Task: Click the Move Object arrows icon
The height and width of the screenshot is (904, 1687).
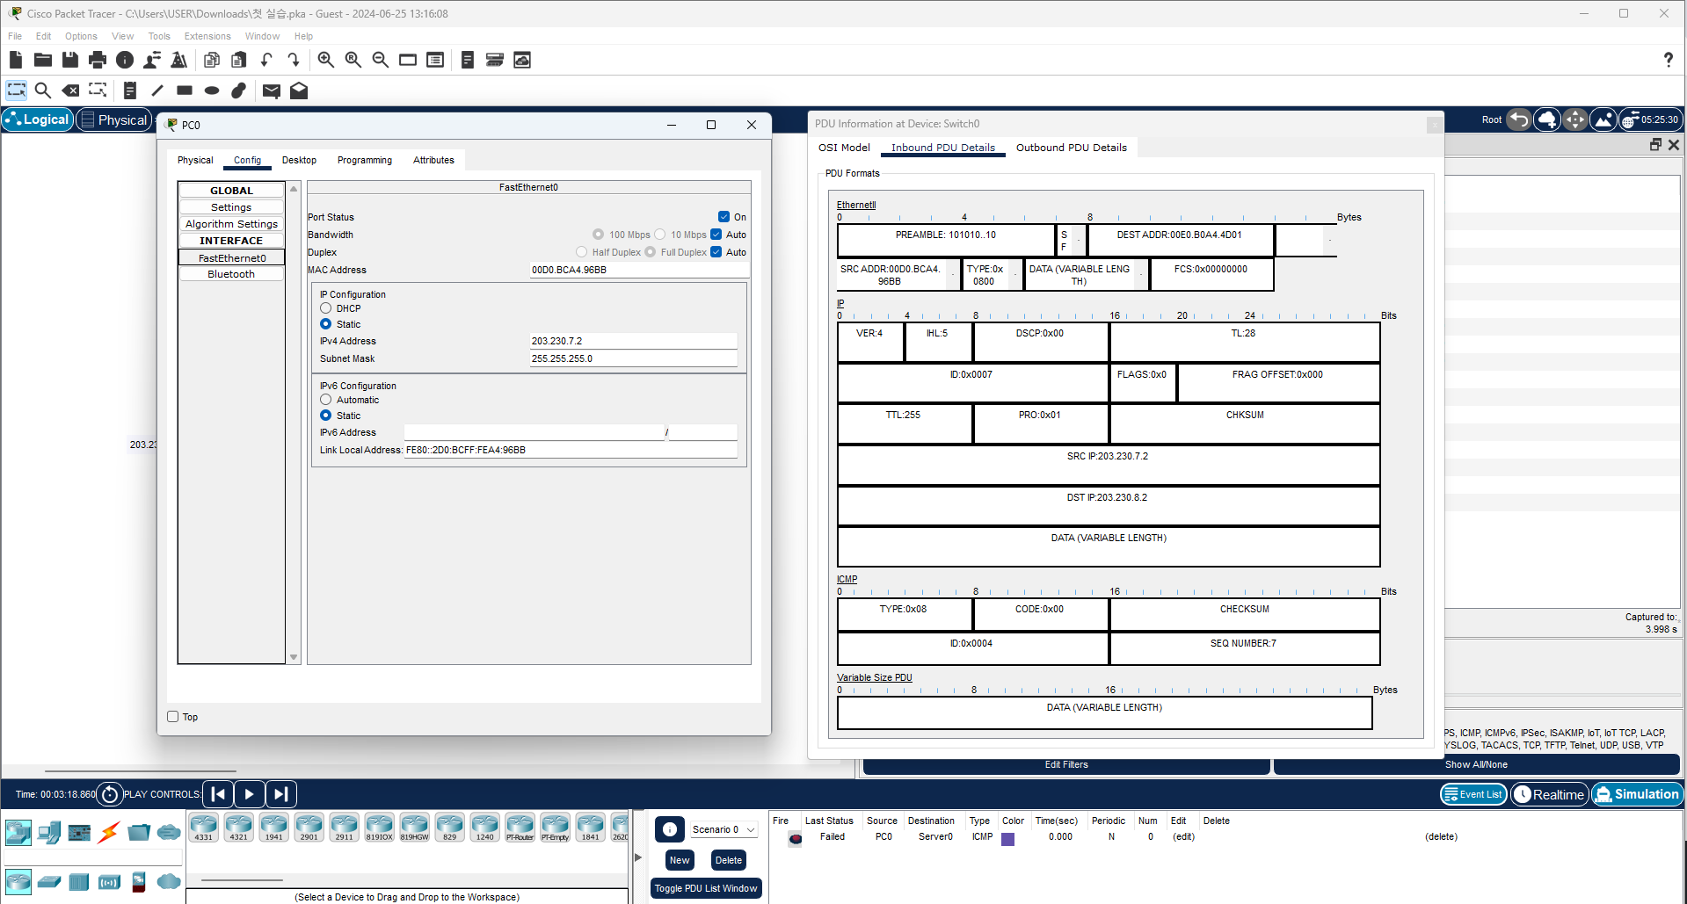Action: tap(1575, 119)
